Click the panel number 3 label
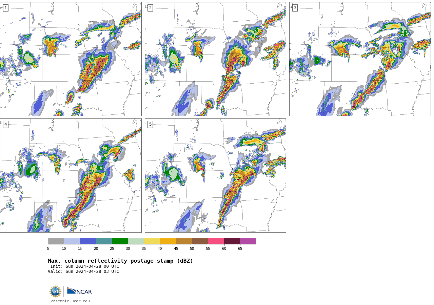The height and width of the screenshot is (305, 434). click(x=295, y=8)
